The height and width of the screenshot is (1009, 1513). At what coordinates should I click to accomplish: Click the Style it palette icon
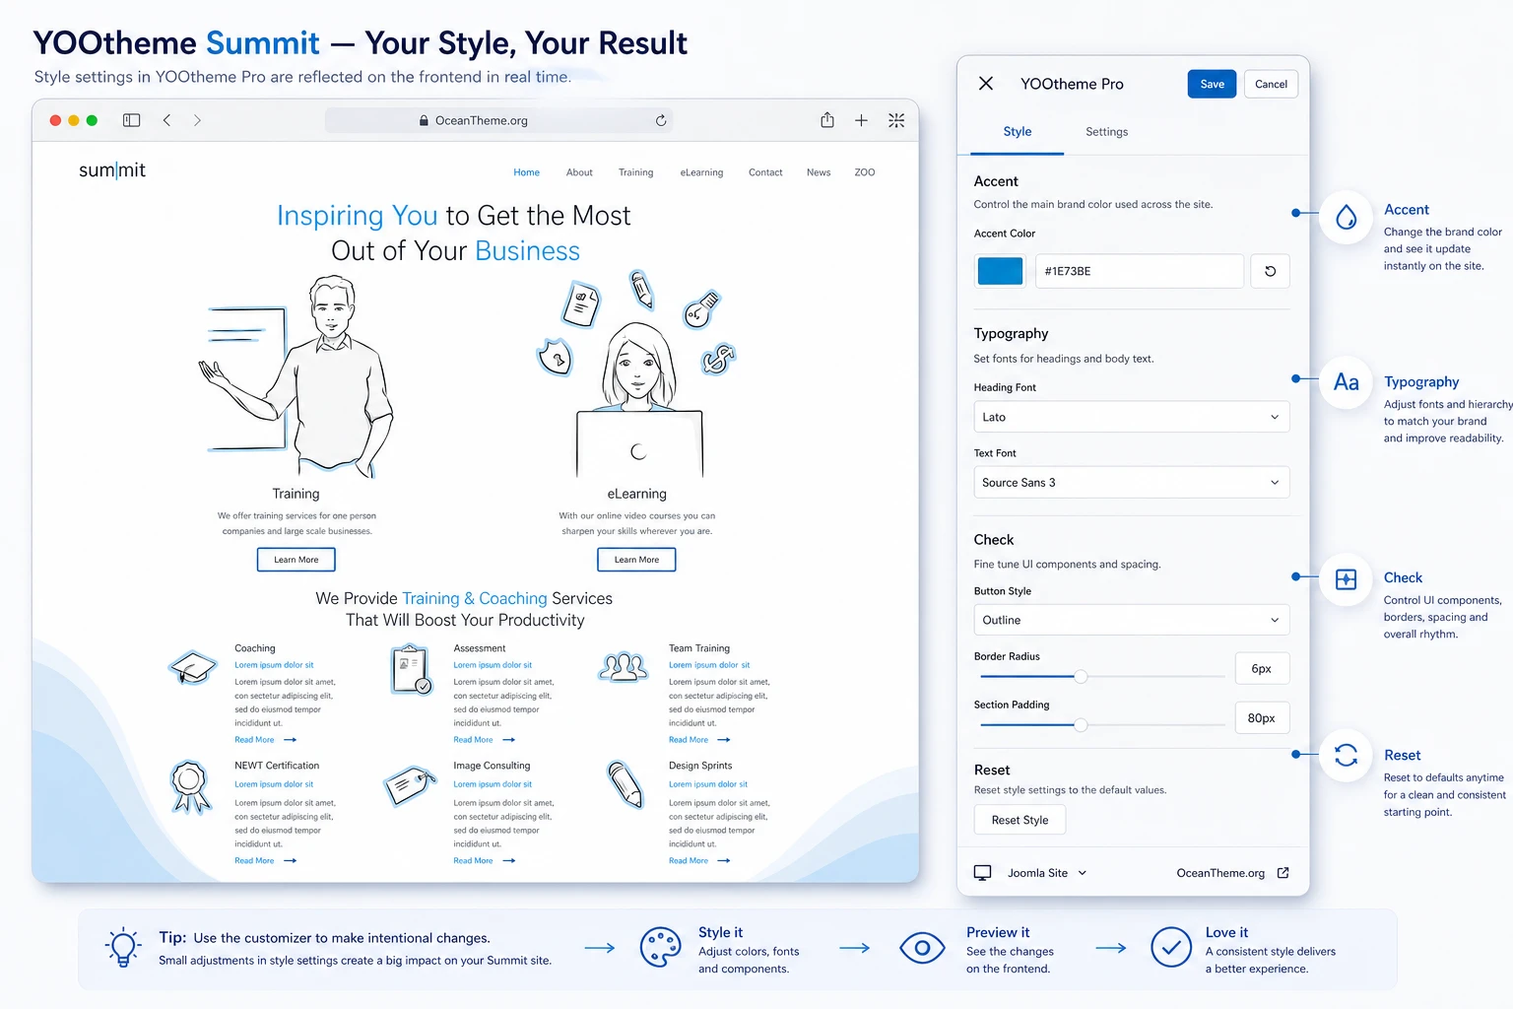tap(661, 948)
